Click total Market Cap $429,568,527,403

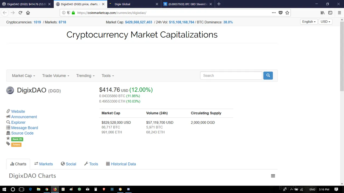[138, 22]
